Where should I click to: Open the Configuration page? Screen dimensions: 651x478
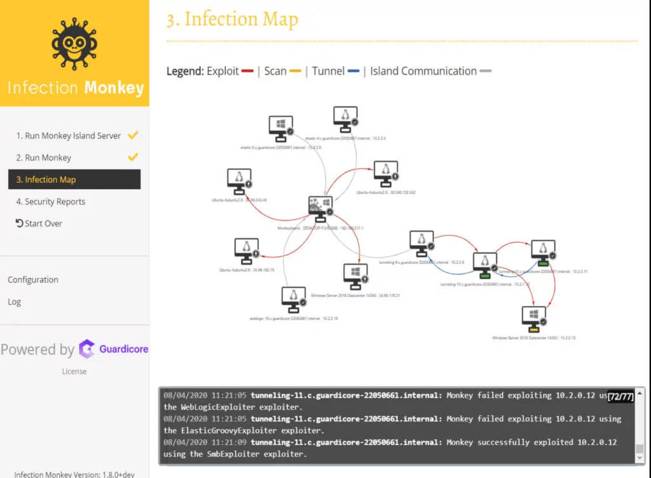pyautogui.click(x=32, y=279)
